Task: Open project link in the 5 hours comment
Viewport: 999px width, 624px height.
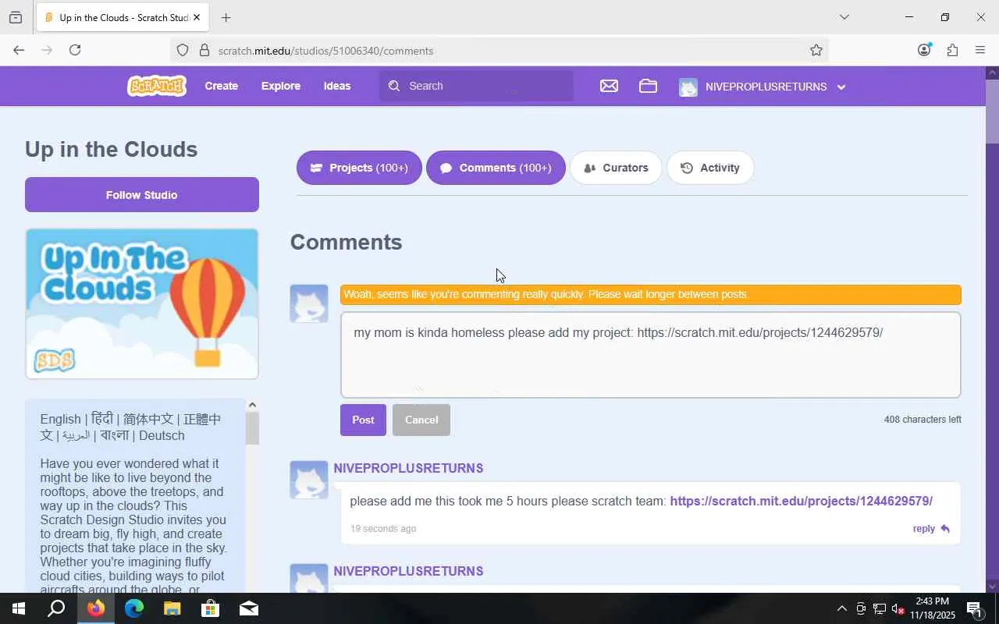Action: click(x=801, y=501)
